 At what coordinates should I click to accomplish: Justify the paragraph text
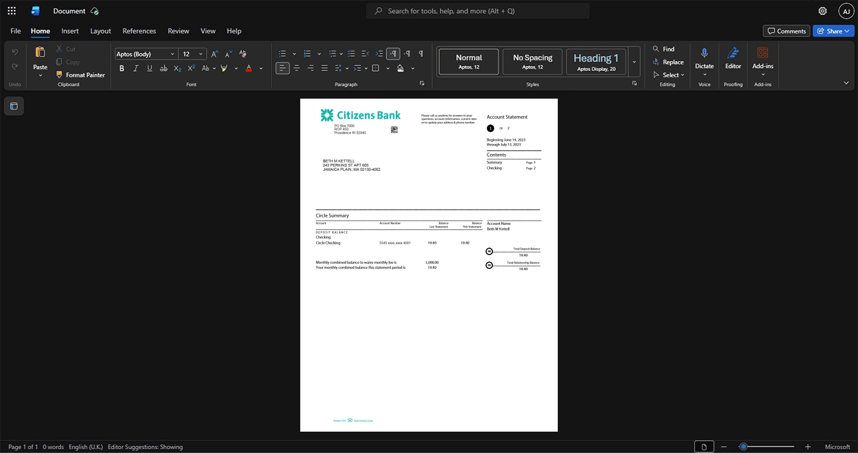pos(324,68)
